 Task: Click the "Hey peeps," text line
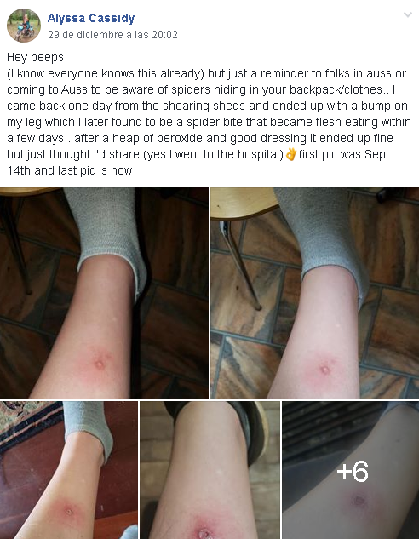37,57
